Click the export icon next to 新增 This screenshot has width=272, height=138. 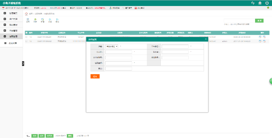click(50, 20)
